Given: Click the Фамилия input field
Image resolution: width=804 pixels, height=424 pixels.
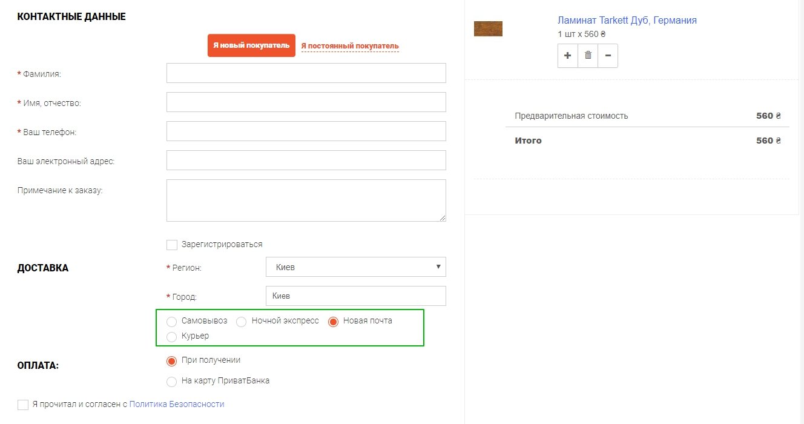Looking at the screenshot, I should pyautogui.click(x=306, y=73).
